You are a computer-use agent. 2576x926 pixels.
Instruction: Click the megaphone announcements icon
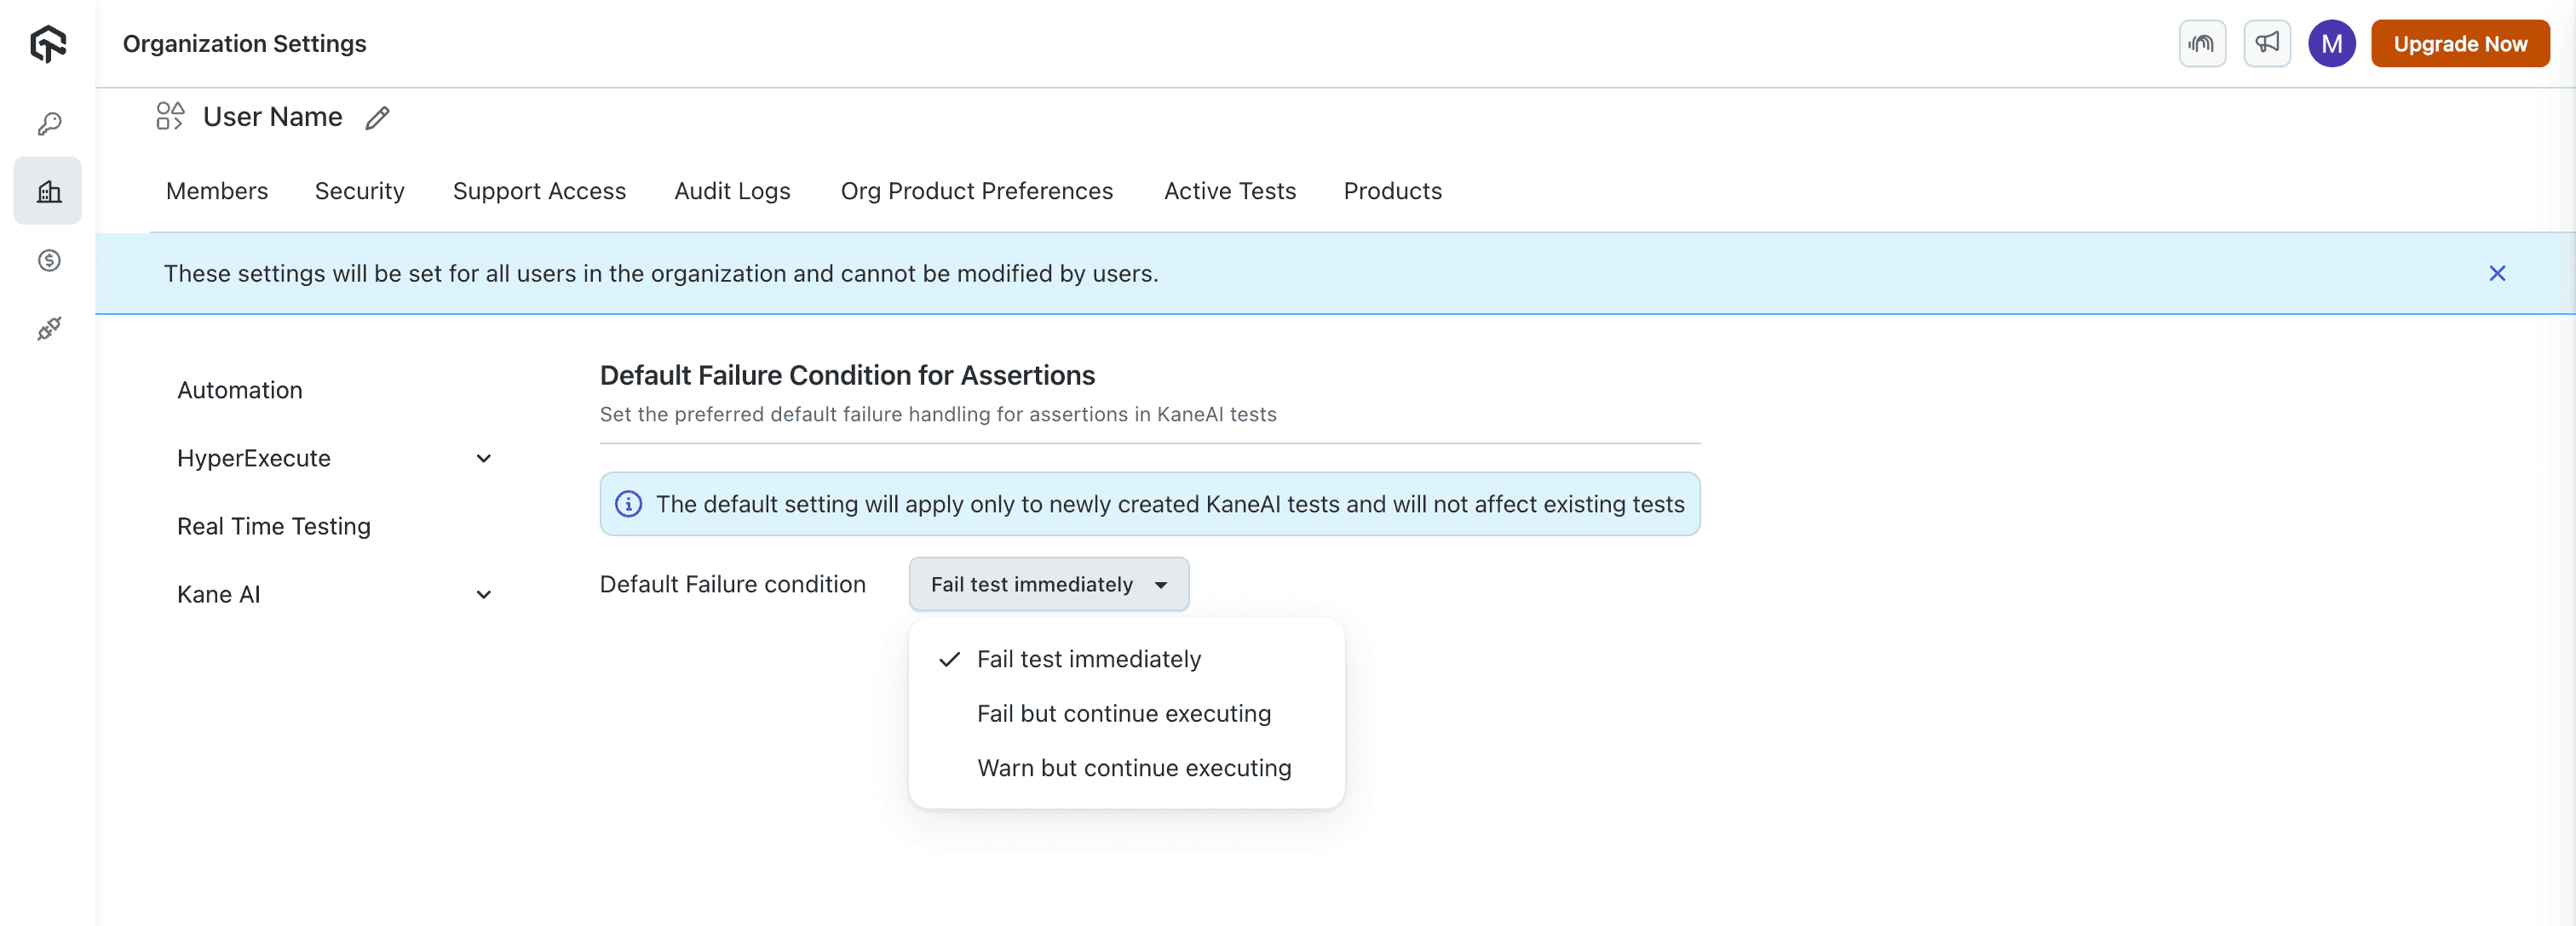coord(2266,43)
